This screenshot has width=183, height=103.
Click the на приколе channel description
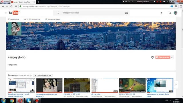click(x=13, y=65)
